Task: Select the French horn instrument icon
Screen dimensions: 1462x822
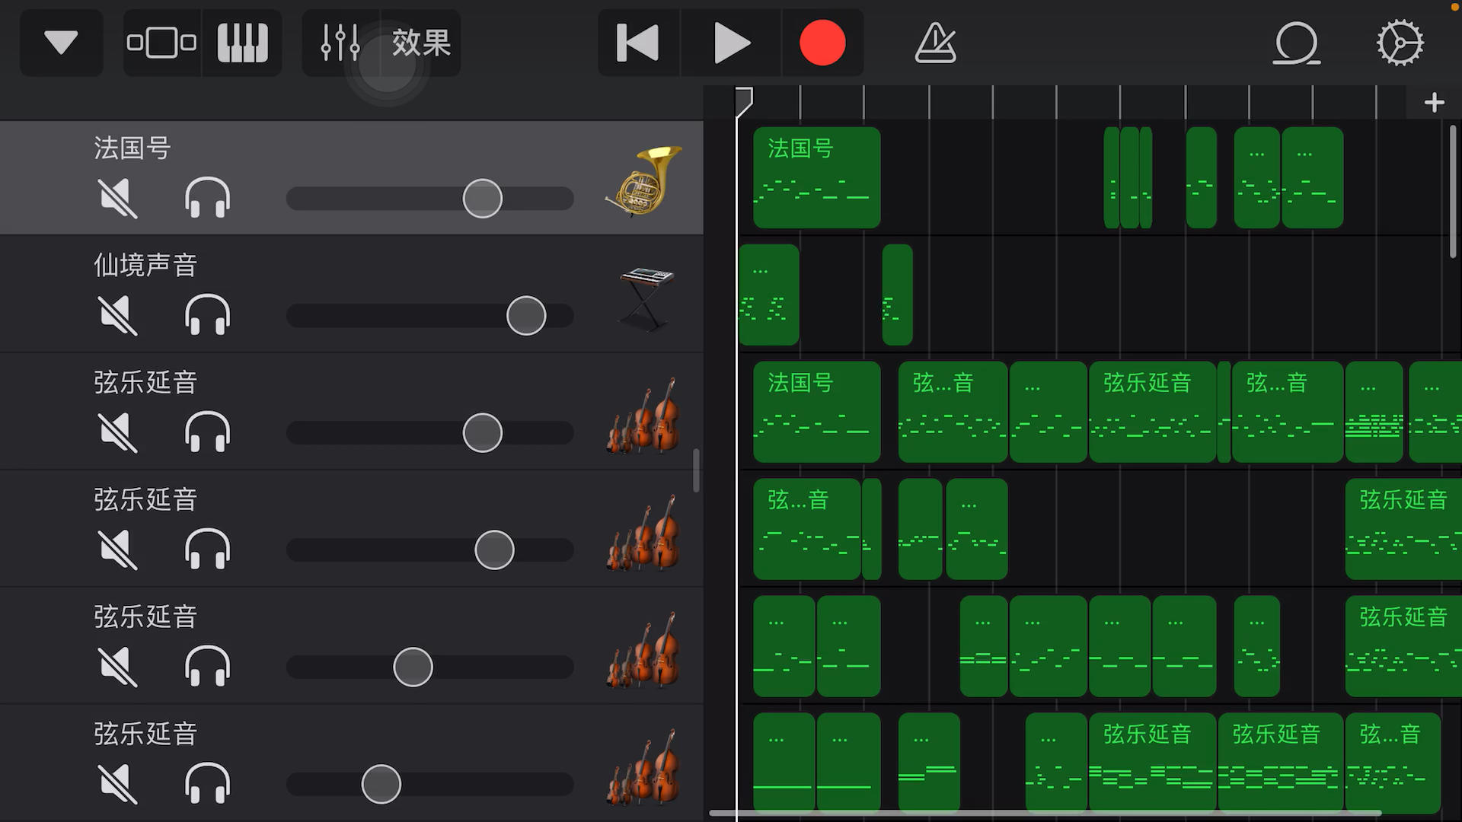Action: (644, 181)
